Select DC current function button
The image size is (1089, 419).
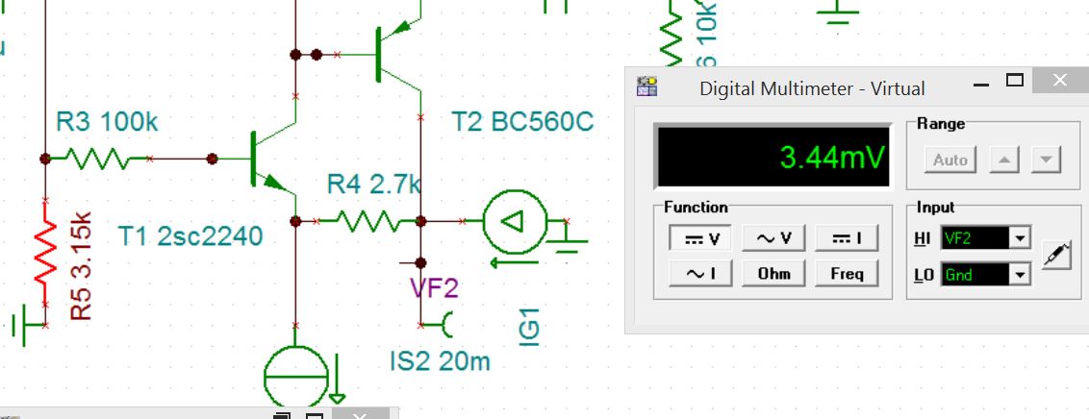pos(847,238)
